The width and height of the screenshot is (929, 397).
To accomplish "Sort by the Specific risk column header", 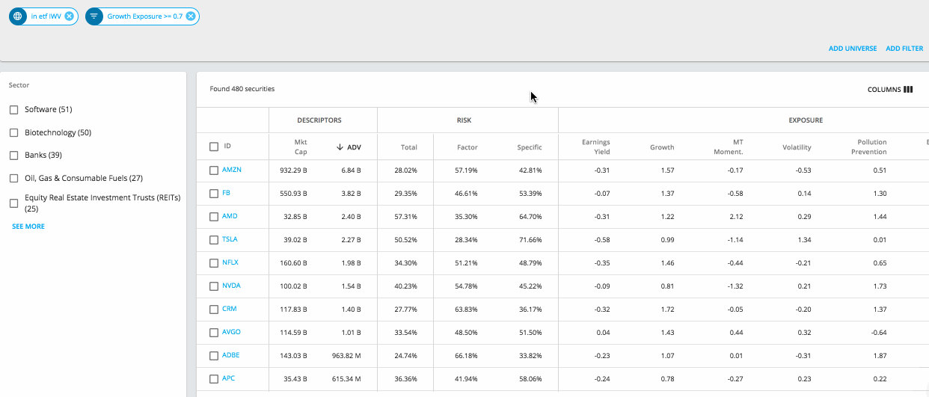I will pyautogui.click(x=530, y=147).
